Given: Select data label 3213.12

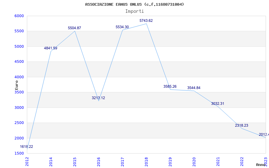Looking at the screenshot, I should click(98, 98).
